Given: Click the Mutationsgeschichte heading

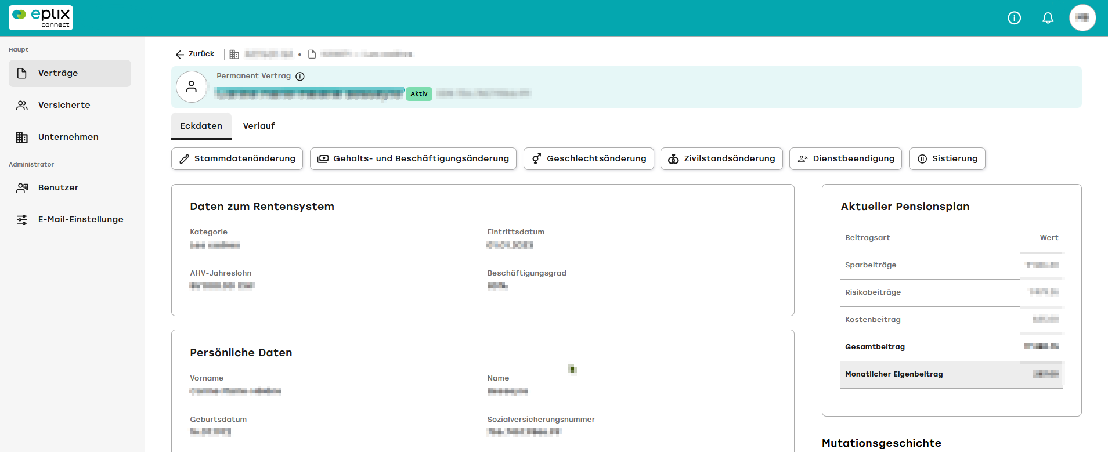Looking at the screenshot, I should point(882,443).
